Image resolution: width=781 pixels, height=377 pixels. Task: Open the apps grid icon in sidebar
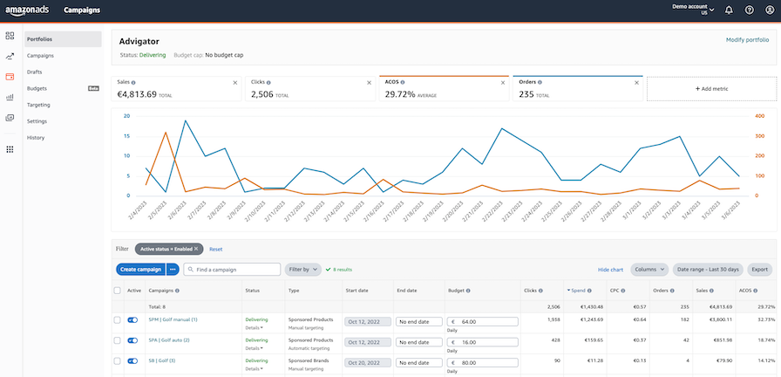(10, 149)
